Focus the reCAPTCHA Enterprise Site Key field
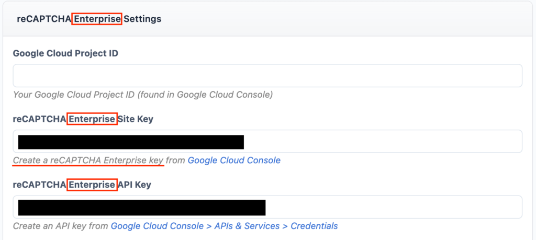This screenshot has width=536, height=240. coord(382,142)
